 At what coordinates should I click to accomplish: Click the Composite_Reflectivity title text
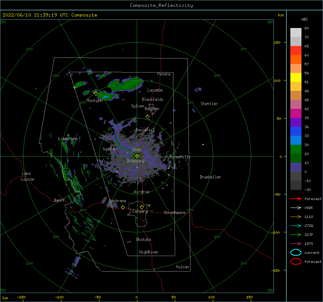pyautogui.click(x=161, y=5)
